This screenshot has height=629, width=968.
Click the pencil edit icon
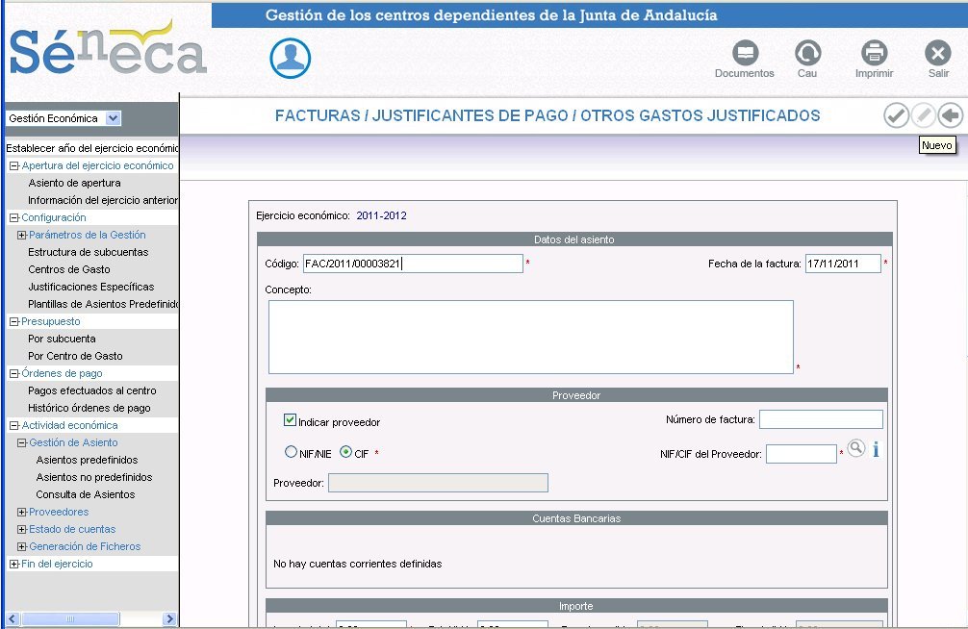tap(924, 115)
